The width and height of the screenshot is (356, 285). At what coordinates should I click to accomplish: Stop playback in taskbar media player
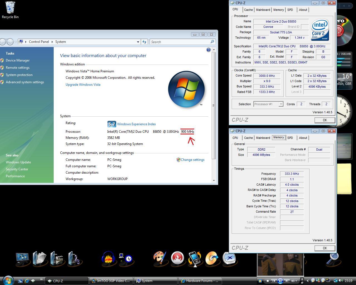click(x=268, y=281)
